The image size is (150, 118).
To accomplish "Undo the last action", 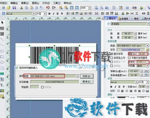I will pos(48,8).
